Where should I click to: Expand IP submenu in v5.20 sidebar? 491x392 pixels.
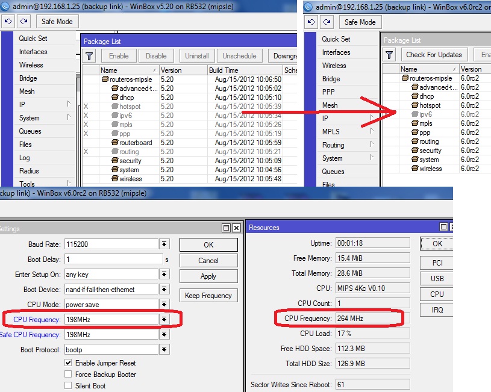pos(69,104)
